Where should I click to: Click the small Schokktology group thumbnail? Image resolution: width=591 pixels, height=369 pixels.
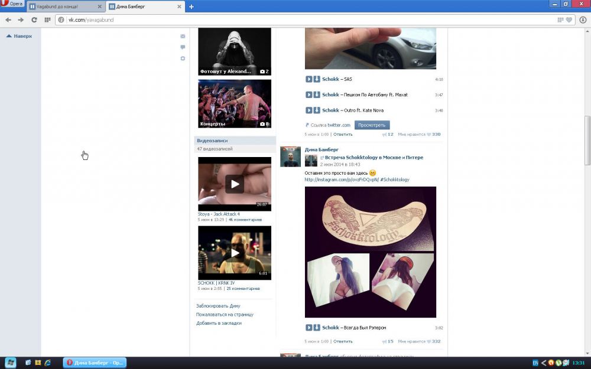pos(311,161)
